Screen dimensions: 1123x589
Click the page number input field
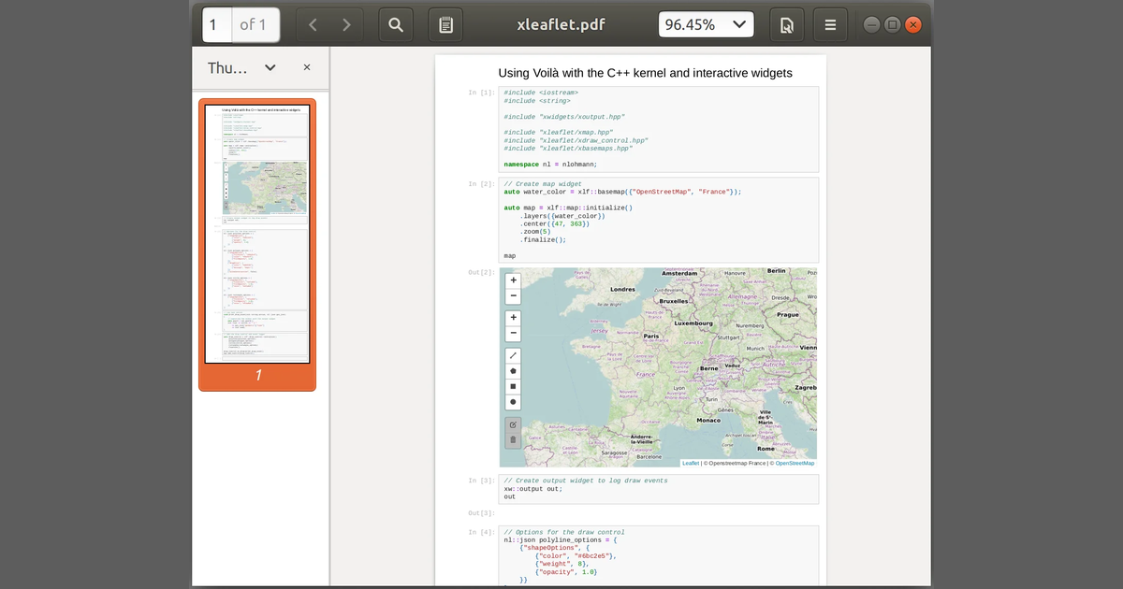217,25
